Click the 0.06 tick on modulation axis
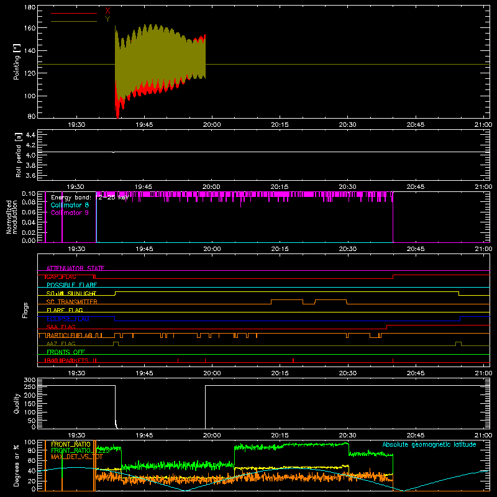Viewport: 497px width, 497px height. pos(29,212)
